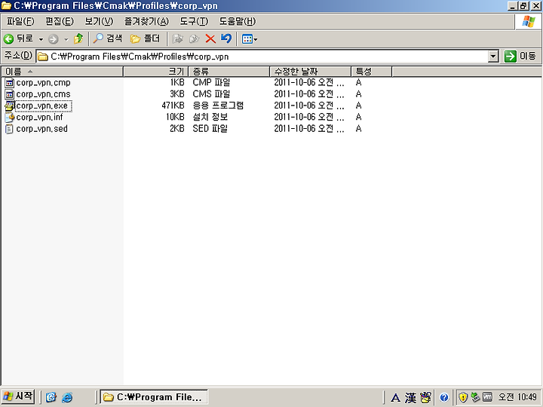543x407 pixels.
Task: Select the corp_vpn.sed file icon
Action: click(x=9, y=129)
